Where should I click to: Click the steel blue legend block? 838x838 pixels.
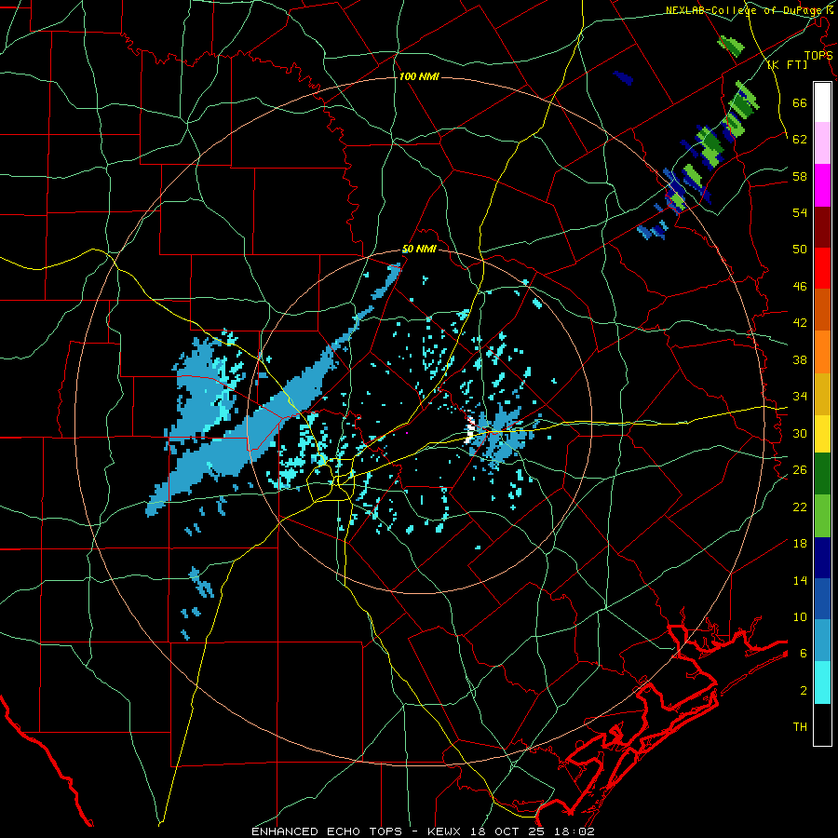(x=822, y=641)
